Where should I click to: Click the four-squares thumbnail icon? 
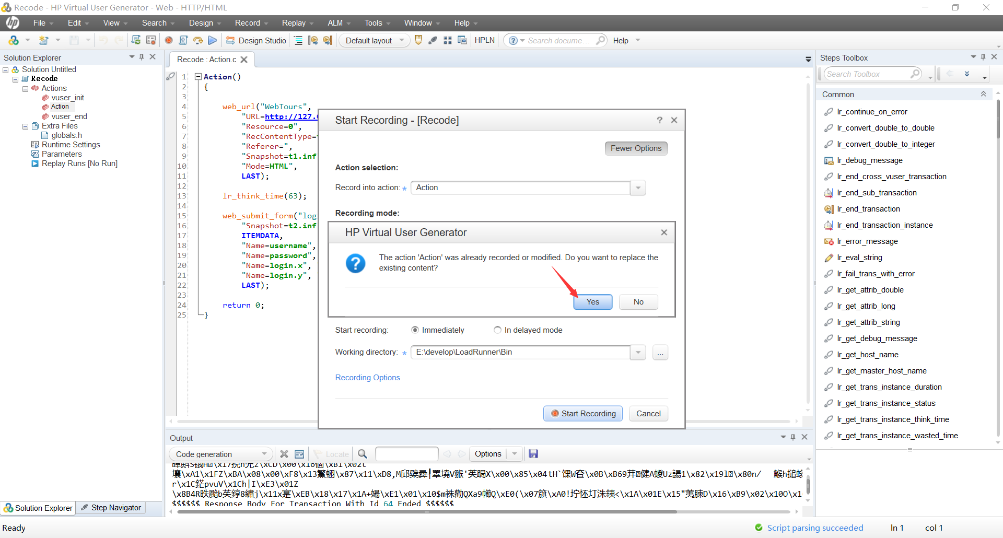point(448,40)
